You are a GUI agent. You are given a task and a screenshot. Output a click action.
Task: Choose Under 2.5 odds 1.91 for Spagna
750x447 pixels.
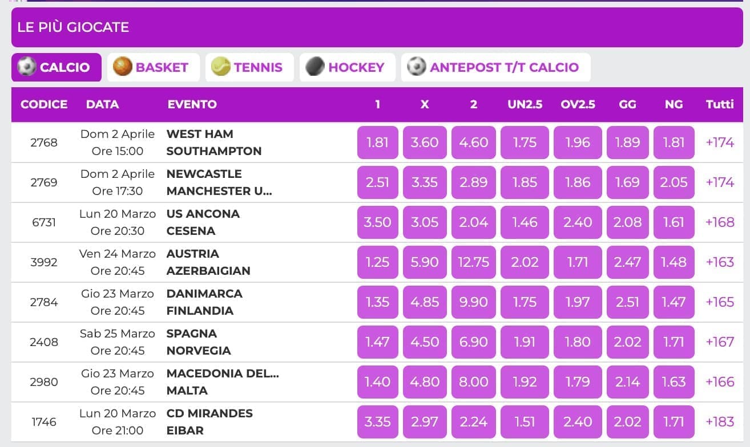tap(525, 342)
